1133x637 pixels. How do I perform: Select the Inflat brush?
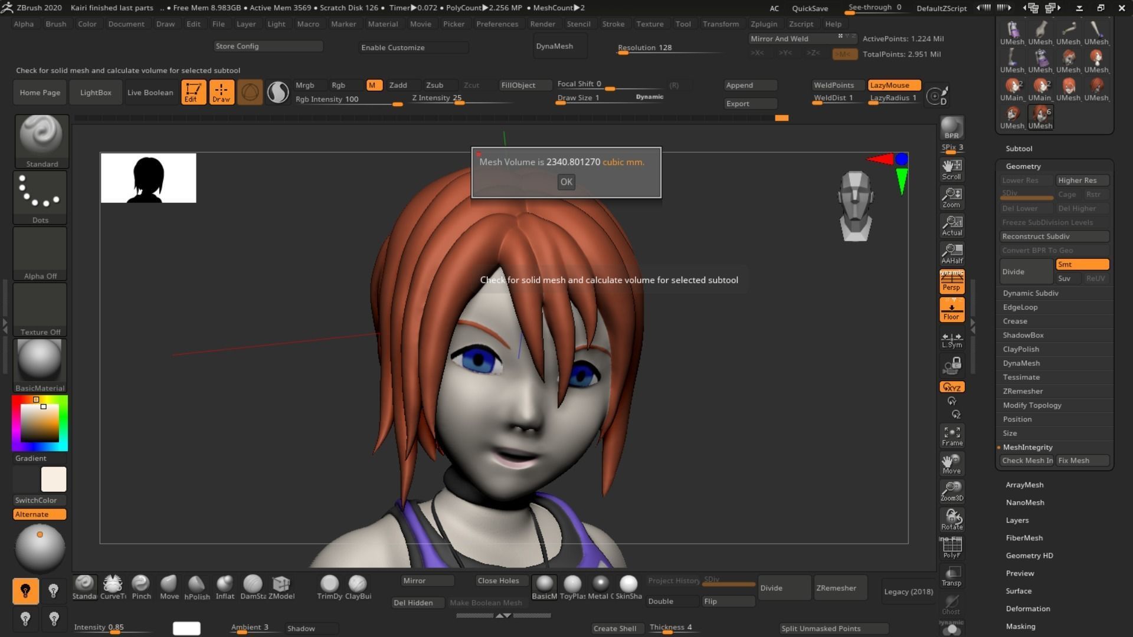coord(225,587)
